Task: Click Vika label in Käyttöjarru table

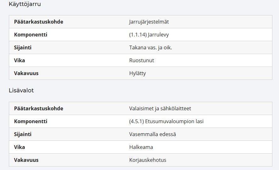Action: [20, 60]
